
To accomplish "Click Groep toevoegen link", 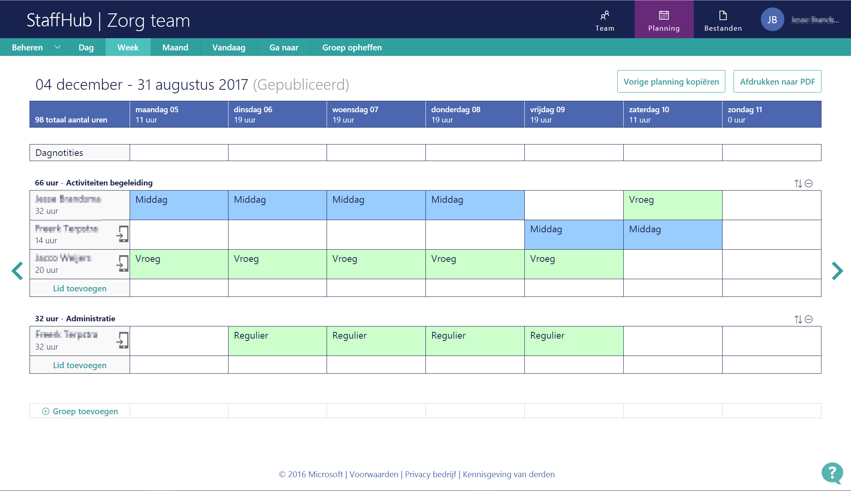I will (85, 411).
